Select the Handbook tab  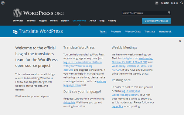point(165,32)
